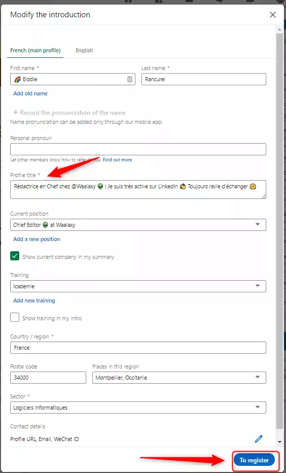Close the Modify the introduction dialog
This screenshot has width=286, height=473.
coord(272,15)
